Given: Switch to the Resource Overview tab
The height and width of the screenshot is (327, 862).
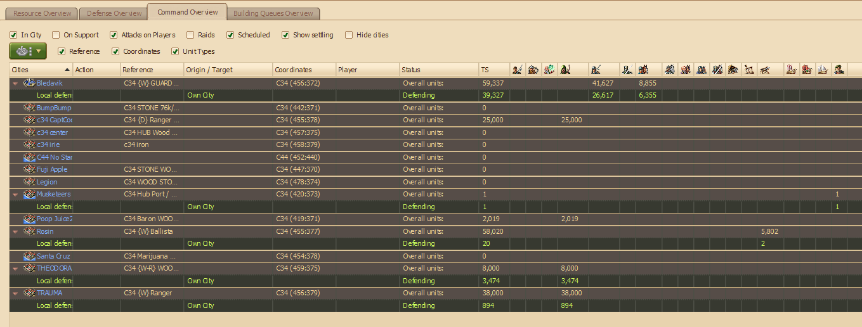Looking at the screenshot, I should click(42, 13).
